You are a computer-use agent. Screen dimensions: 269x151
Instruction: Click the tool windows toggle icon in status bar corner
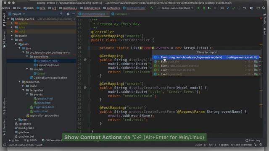pyautogui.click(x=5, y=145)
